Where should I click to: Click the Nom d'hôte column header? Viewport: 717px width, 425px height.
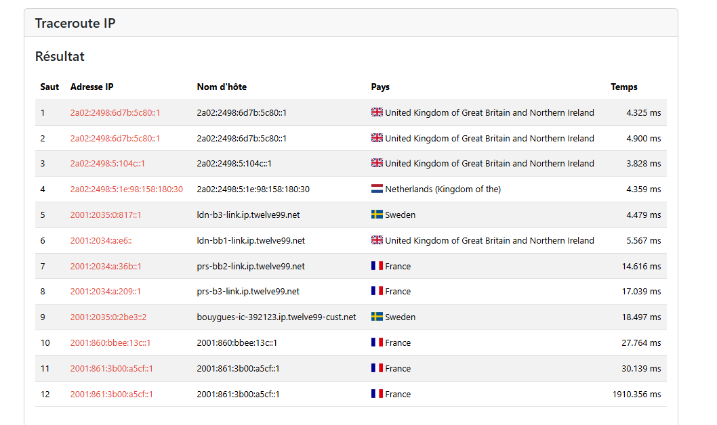(x=222, y=87)
